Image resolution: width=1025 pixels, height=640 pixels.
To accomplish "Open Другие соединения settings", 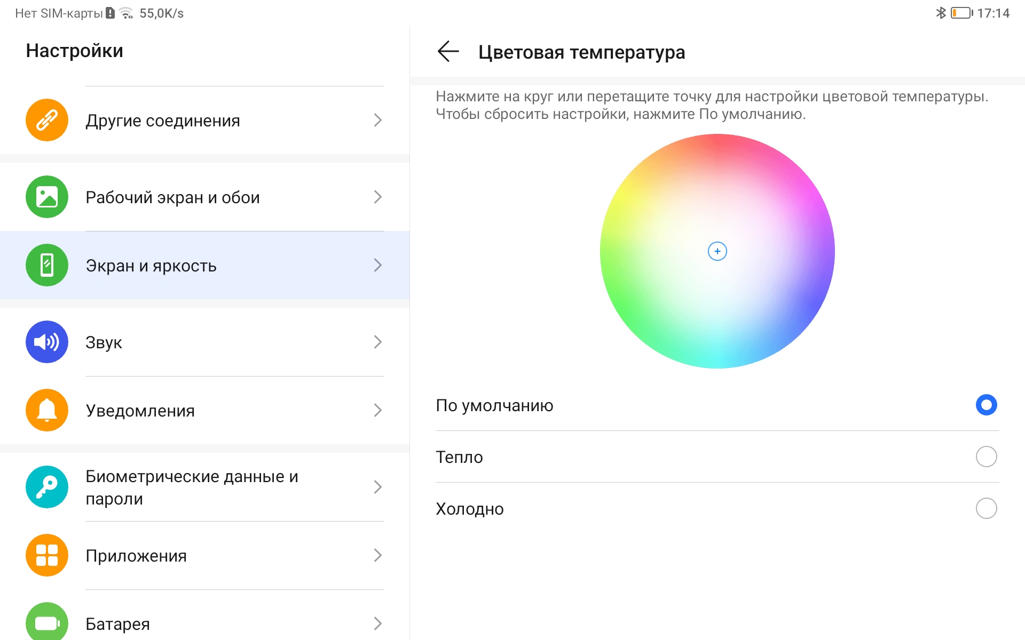I will pos(205,120).
